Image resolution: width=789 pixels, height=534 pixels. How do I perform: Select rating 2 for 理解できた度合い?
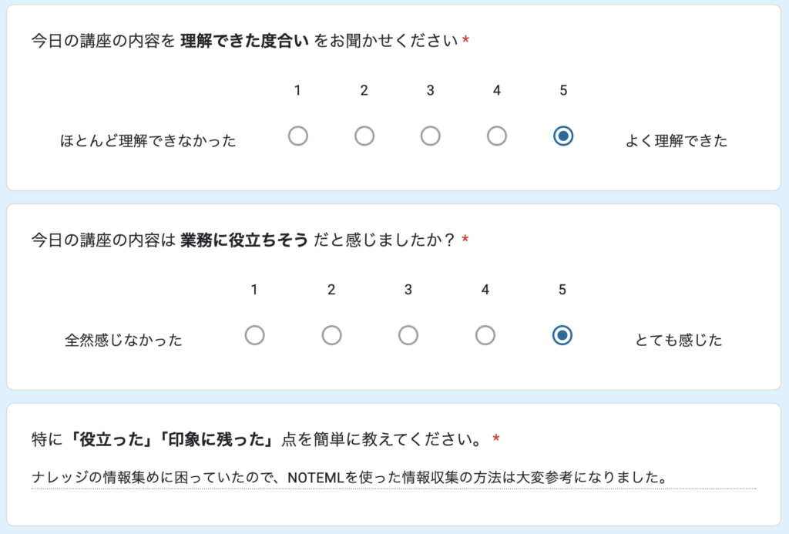tap(364, 136)
